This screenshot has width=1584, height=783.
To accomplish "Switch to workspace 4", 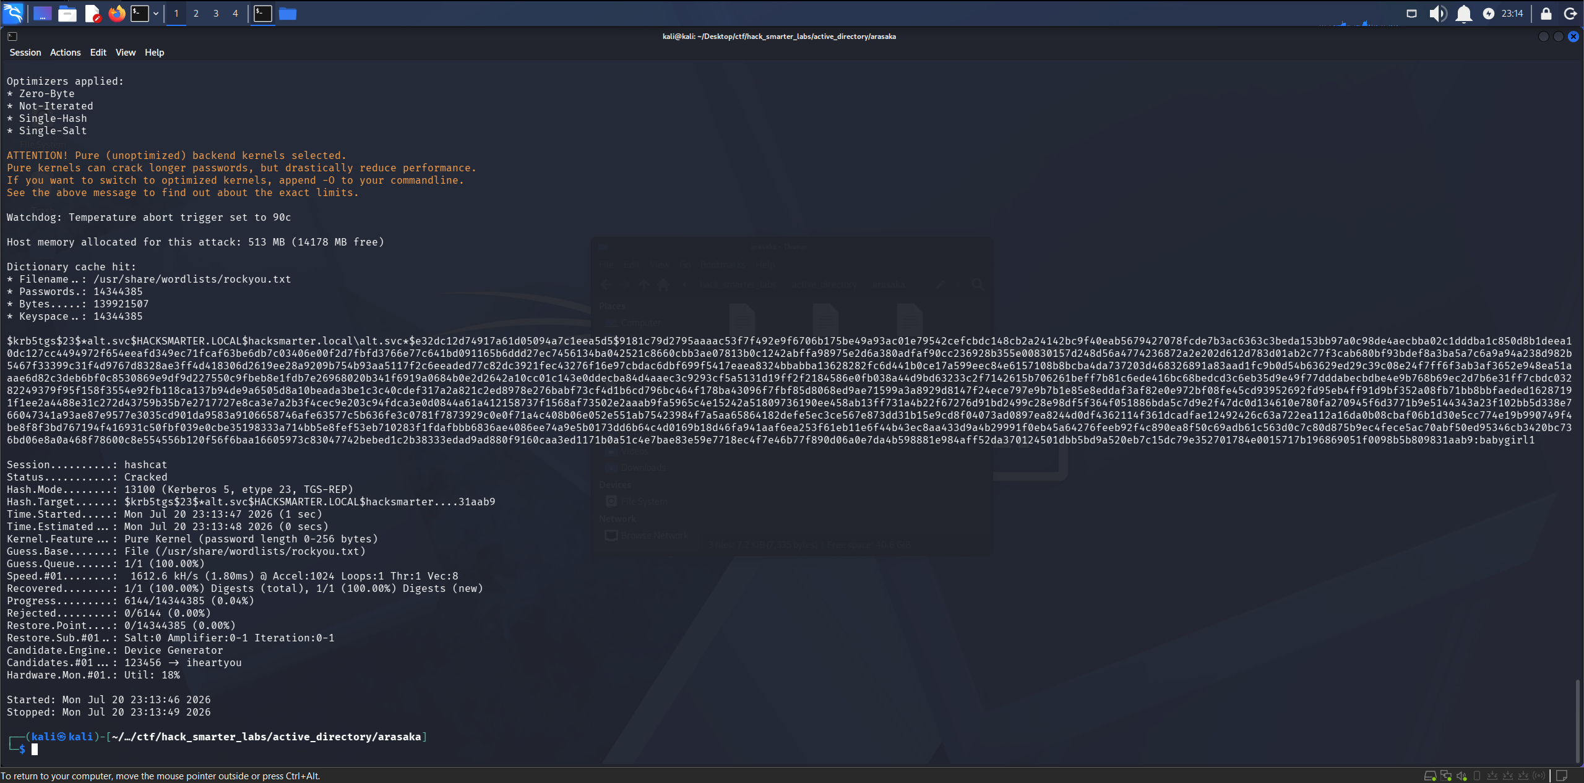I will pyautogui.click(x=235, y=13).
